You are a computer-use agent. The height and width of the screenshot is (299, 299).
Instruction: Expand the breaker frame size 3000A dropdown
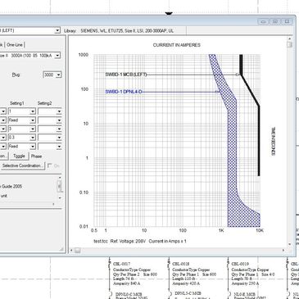coord(57,56)
